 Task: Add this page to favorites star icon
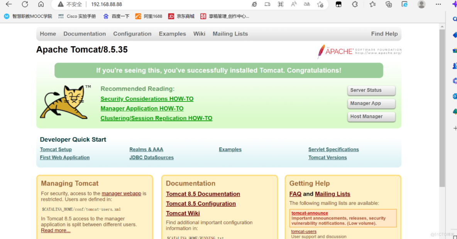coord(320,4)
